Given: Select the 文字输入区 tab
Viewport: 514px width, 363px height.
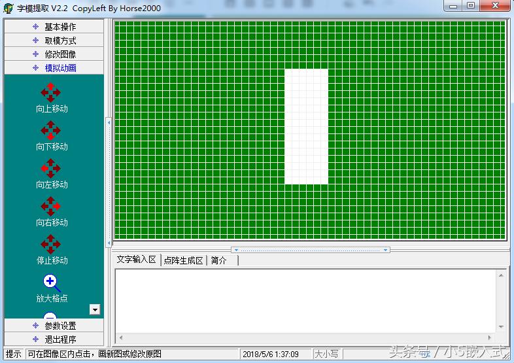Looking at the screenshot, I should 136,260.
